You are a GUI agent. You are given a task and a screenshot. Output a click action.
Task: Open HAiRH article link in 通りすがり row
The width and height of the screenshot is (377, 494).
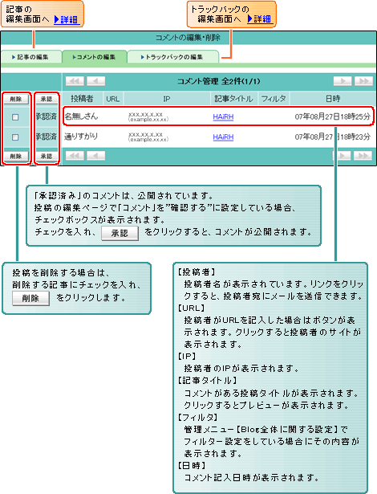click(x=223, y=137)
